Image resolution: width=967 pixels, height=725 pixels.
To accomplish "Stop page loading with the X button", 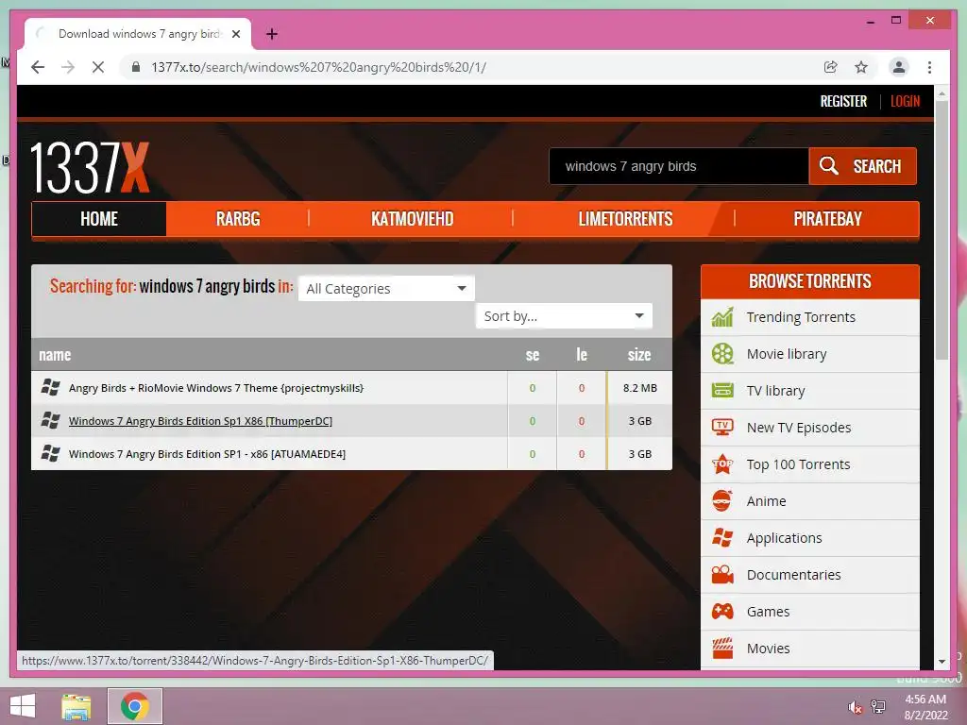I will (x=98, y=67).
